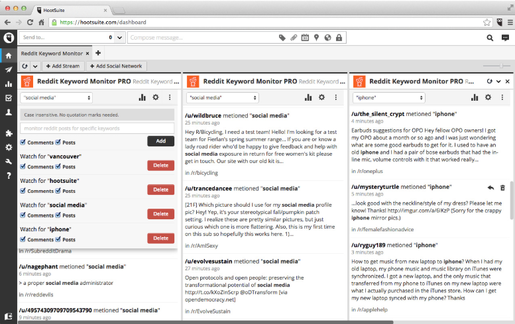The image size is (515, 324).
Task: Open more options in second stream
Action: tap(335, 97)
